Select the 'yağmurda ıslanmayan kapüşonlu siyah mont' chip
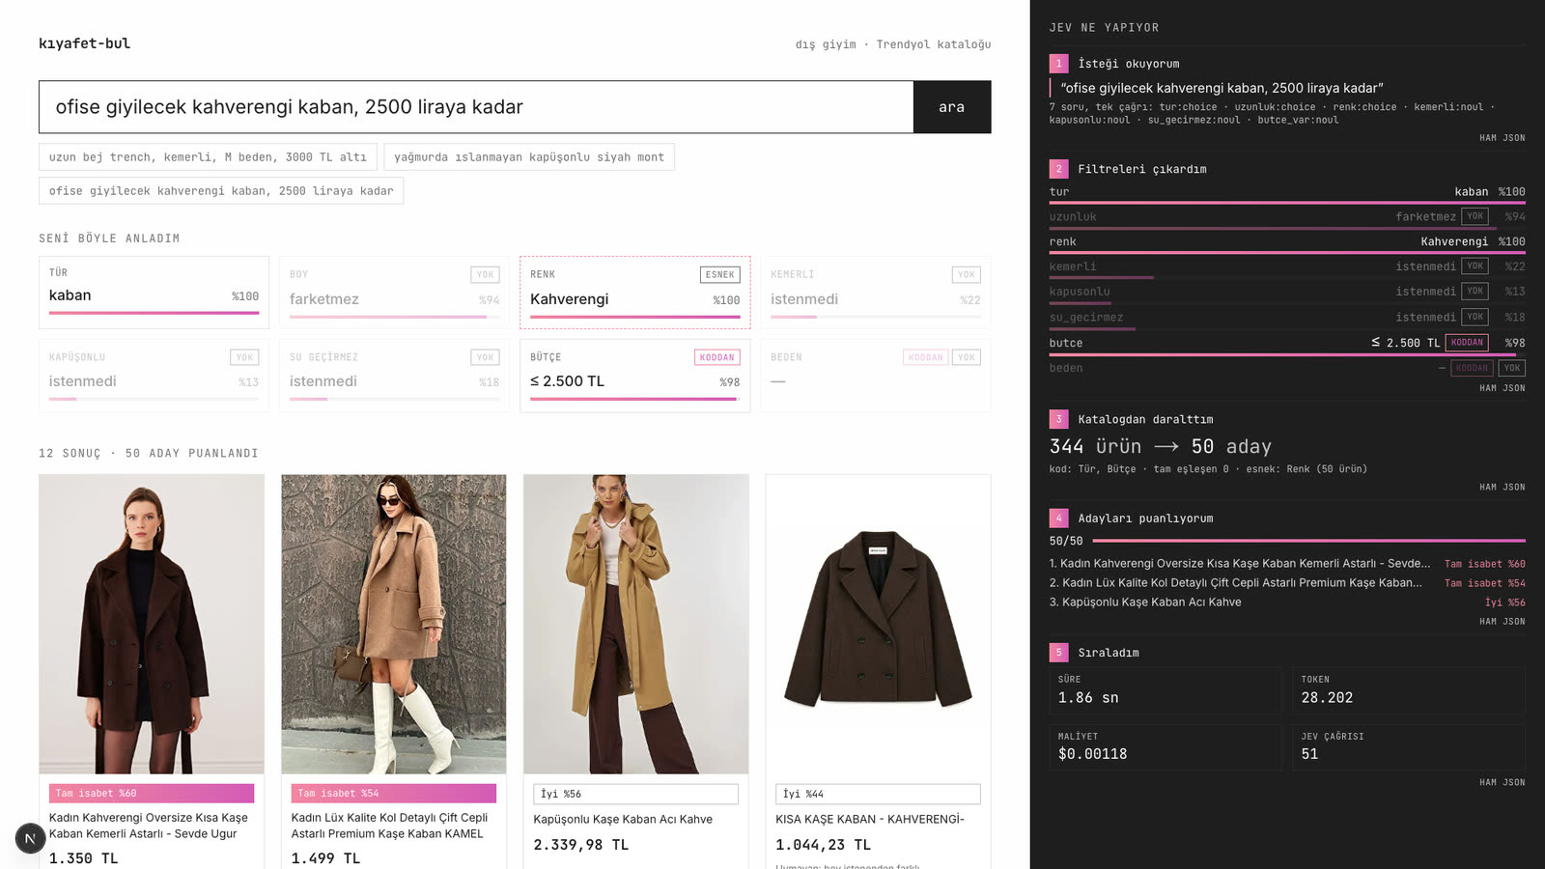 pyautogui.click(x=529, y=157)
